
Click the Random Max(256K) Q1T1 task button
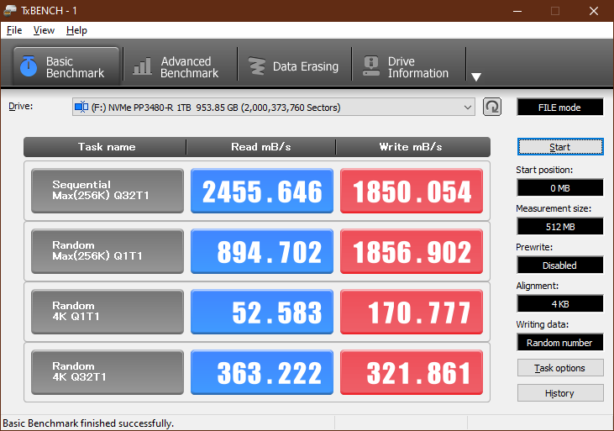pyautogui.click(x=108, y=251)
